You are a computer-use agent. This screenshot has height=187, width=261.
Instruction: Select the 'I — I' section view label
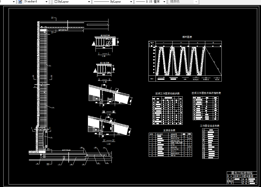coord(104,54)
